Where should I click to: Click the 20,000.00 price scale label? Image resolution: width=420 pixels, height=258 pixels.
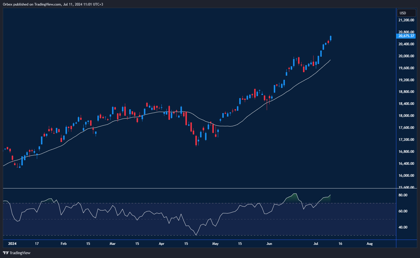[406, 56]
